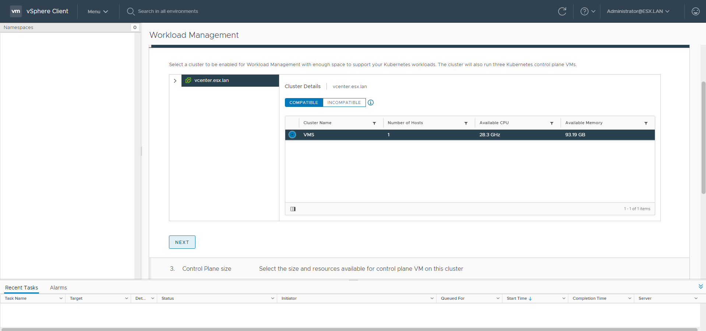This screenshot has height=331, width=706.
Task: Click the compatibility info icon
Action: coord(371,102)
